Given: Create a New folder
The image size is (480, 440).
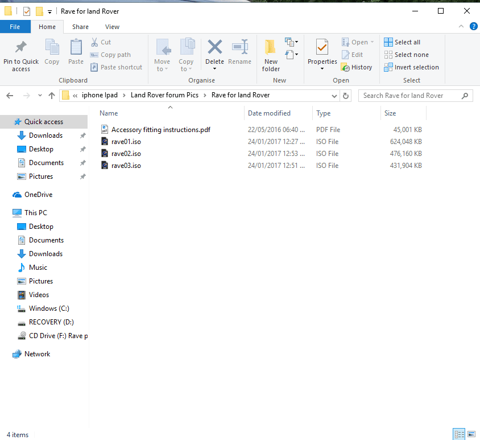Looking at the screenshot, I should pos(271,55).
